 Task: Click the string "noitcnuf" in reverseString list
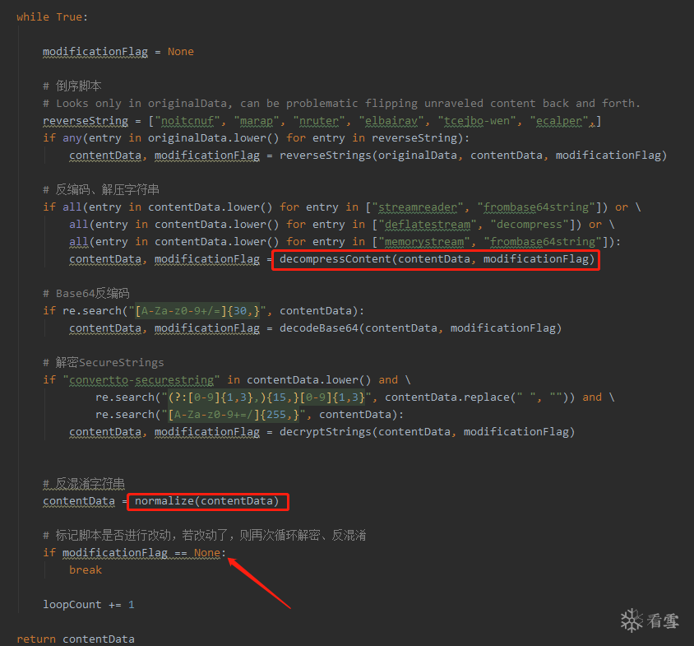click(x=187, y=121)
